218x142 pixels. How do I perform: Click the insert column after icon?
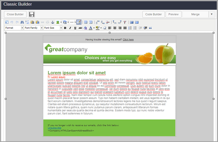[x=119, y=22]
